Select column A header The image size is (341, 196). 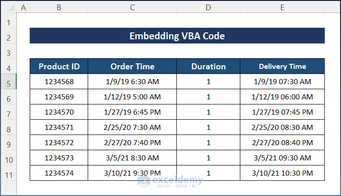point(23,7)
